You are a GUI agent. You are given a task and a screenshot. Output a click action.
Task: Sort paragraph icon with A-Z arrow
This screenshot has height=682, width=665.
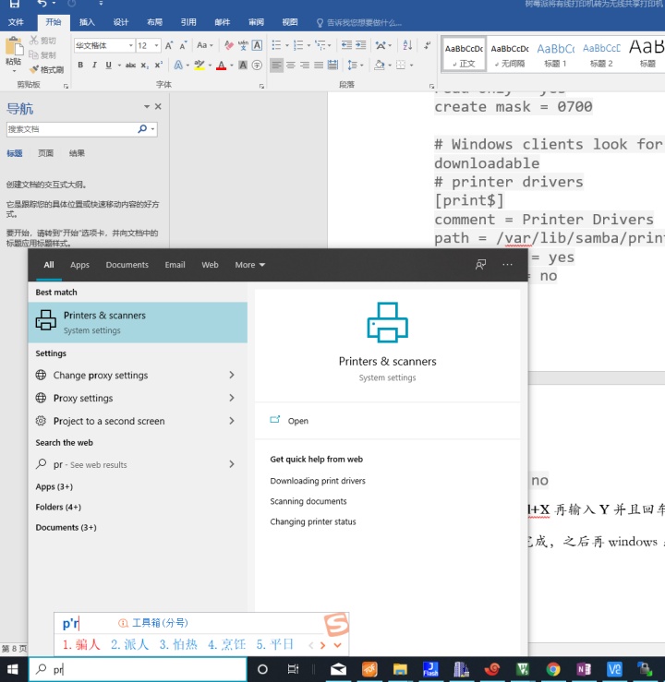pos(407,45)
